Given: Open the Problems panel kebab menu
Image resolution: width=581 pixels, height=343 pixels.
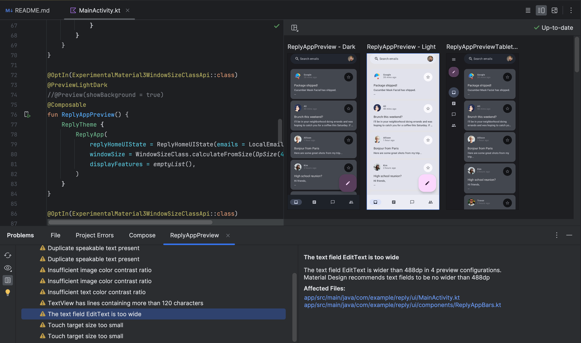Looking at the screenshot, I should tap(556, 235).
